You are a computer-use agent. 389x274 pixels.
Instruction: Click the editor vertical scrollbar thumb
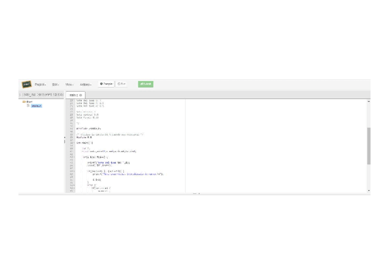click(x=369, y=146)
